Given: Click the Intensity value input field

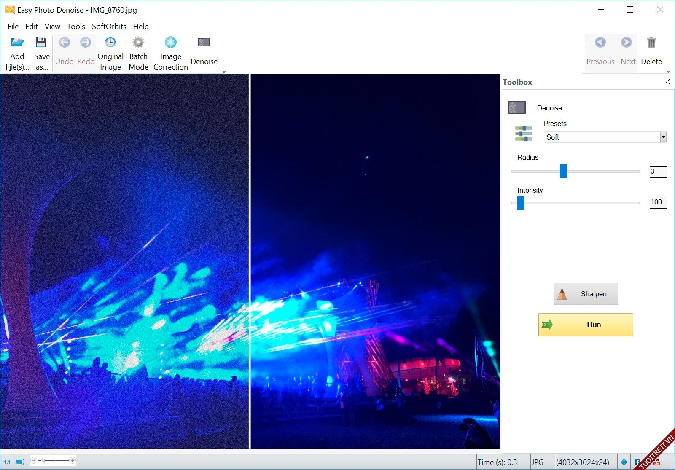Looking at the screenshot, I should click(658, 202).
